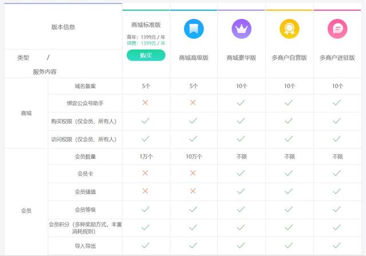Click 商城豪华版's checkmark for 会员等级
Image resolution: width=366 pixels, height=256 pixels.
tap(241, 209)
